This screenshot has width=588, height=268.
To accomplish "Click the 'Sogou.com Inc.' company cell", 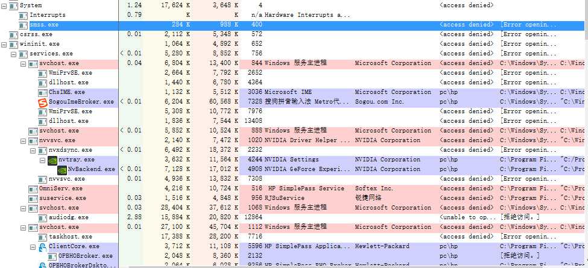I will (x=379, y=102).
